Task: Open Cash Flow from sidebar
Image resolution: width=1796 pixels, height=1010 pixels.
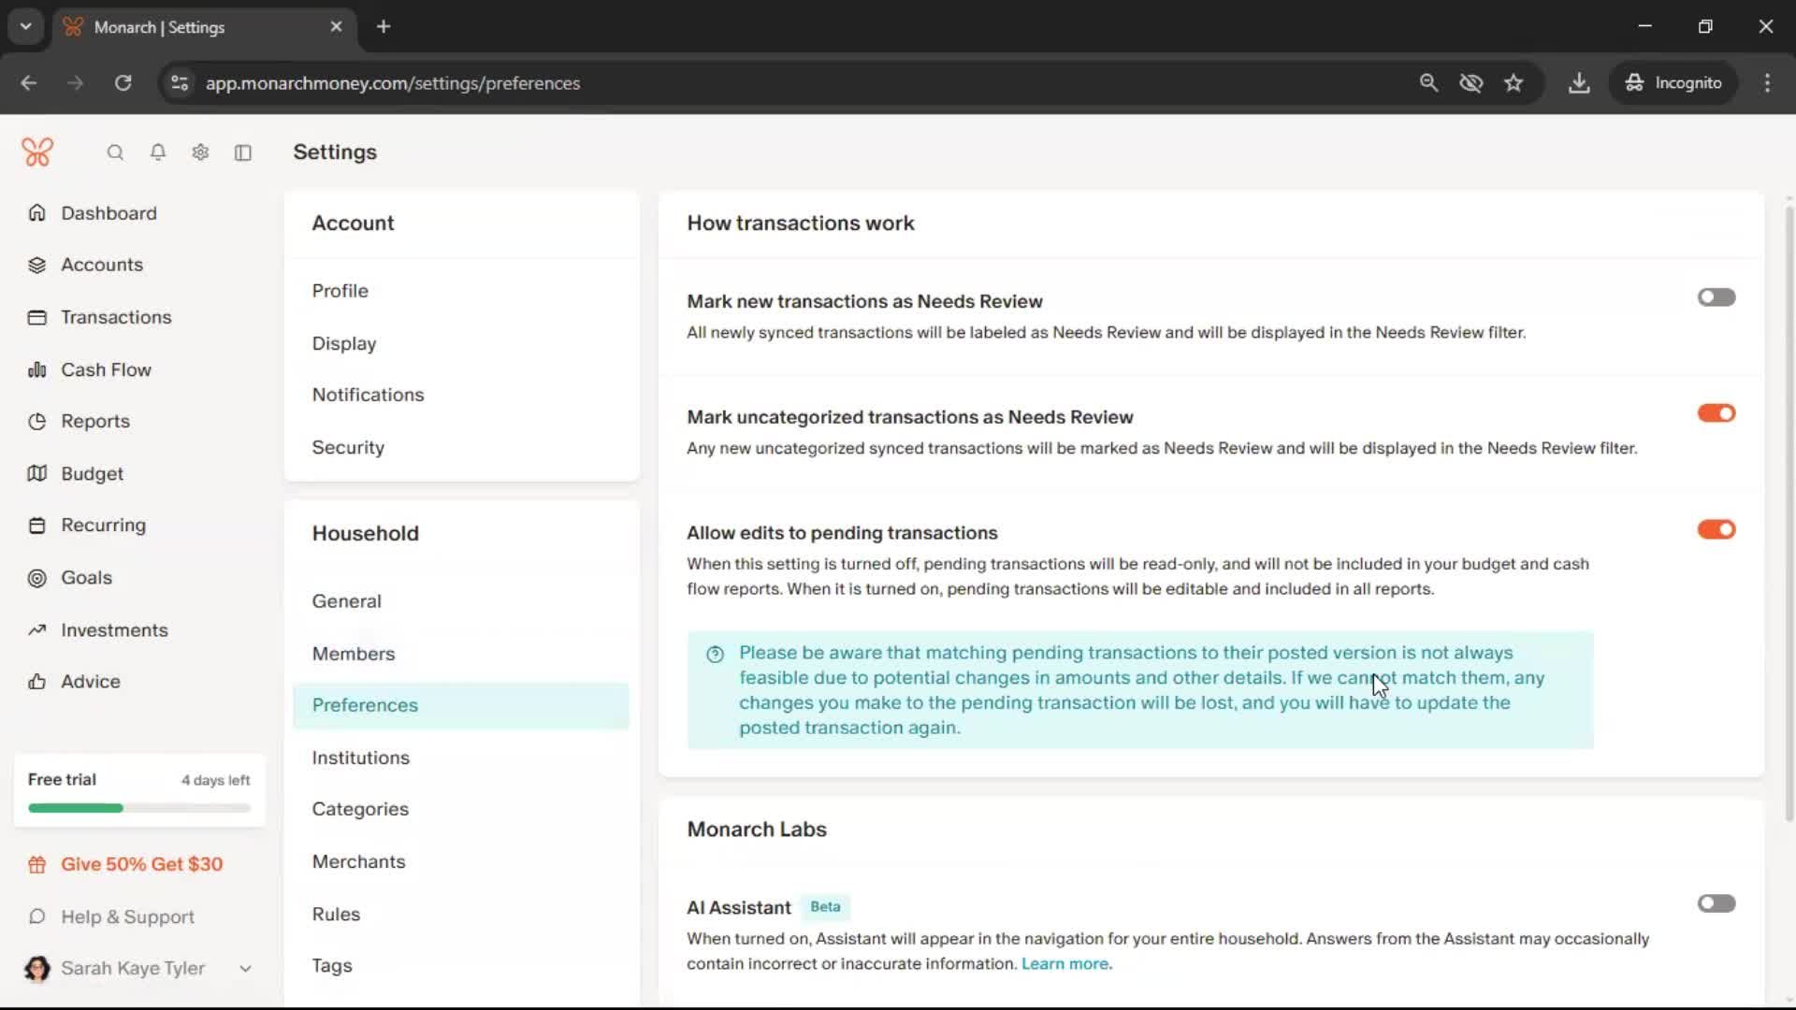Action: 106,369
